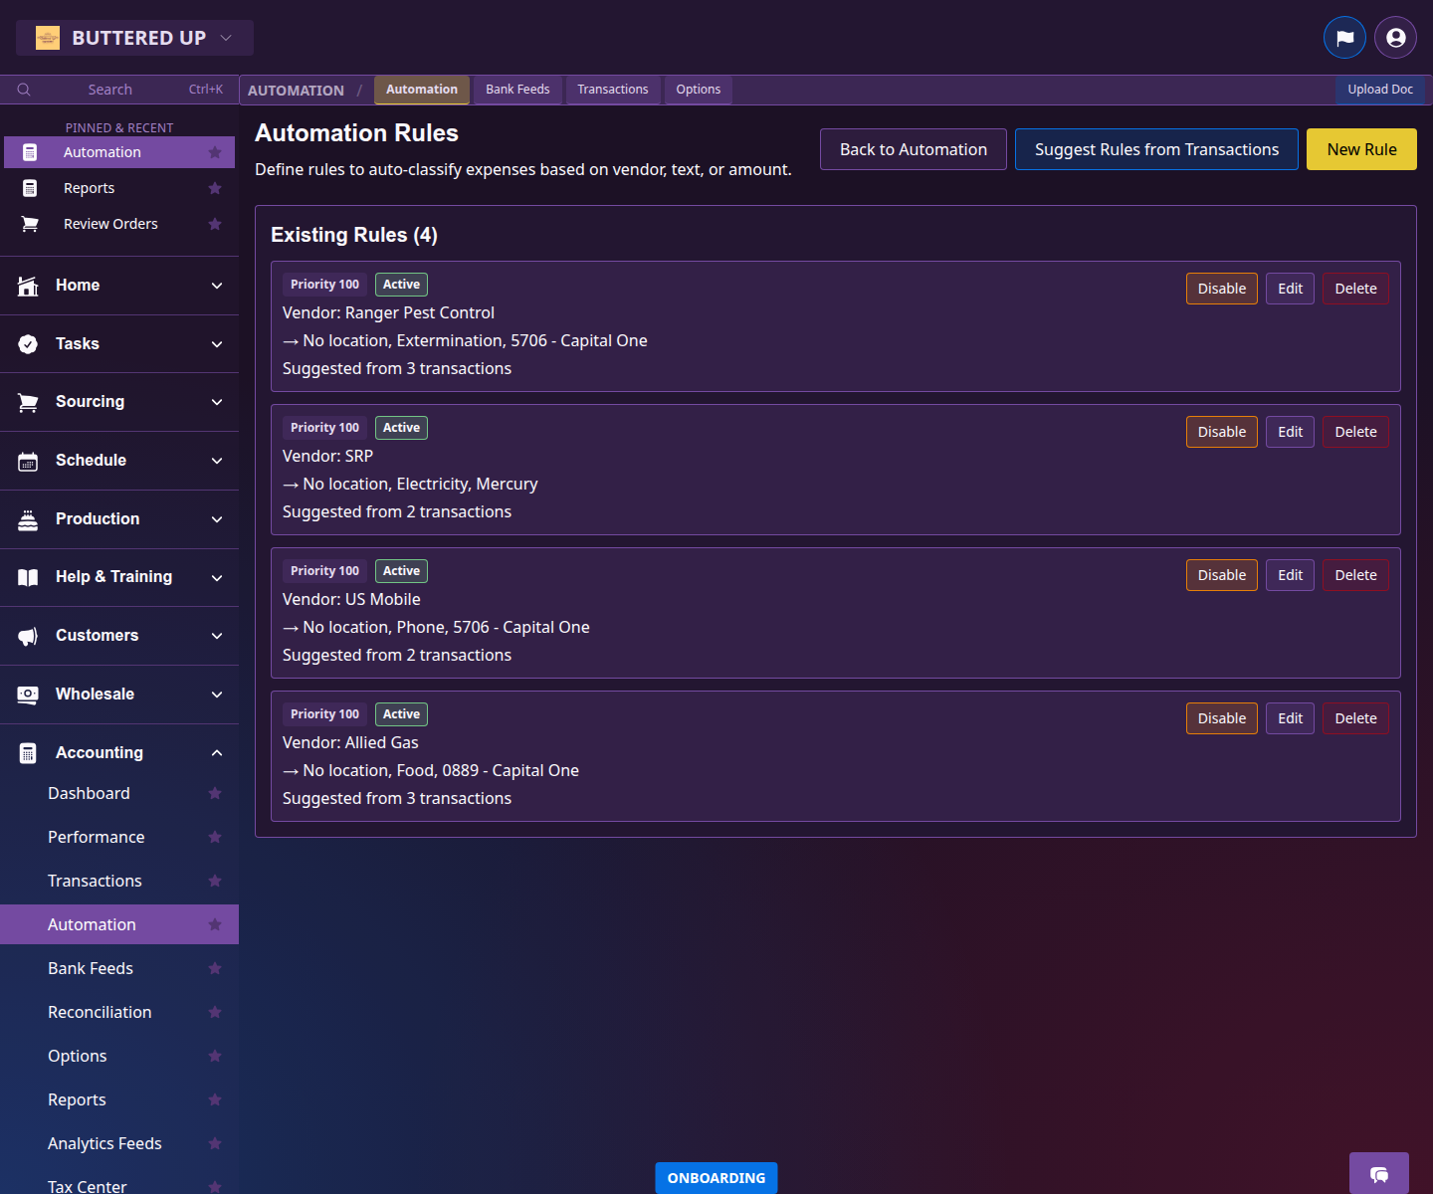Click the chat bubble icon
The image size is (1433, 1194).
pyautogui.click(x=1378, y=1174)
